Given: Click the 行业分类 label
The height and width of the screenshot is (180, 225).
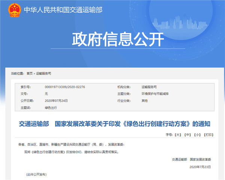Looking at the screenshot, I should coord(124,101).
